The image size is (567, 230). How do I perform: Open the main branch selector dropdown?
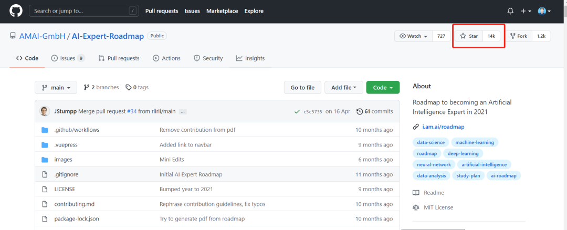coord(56,88)
